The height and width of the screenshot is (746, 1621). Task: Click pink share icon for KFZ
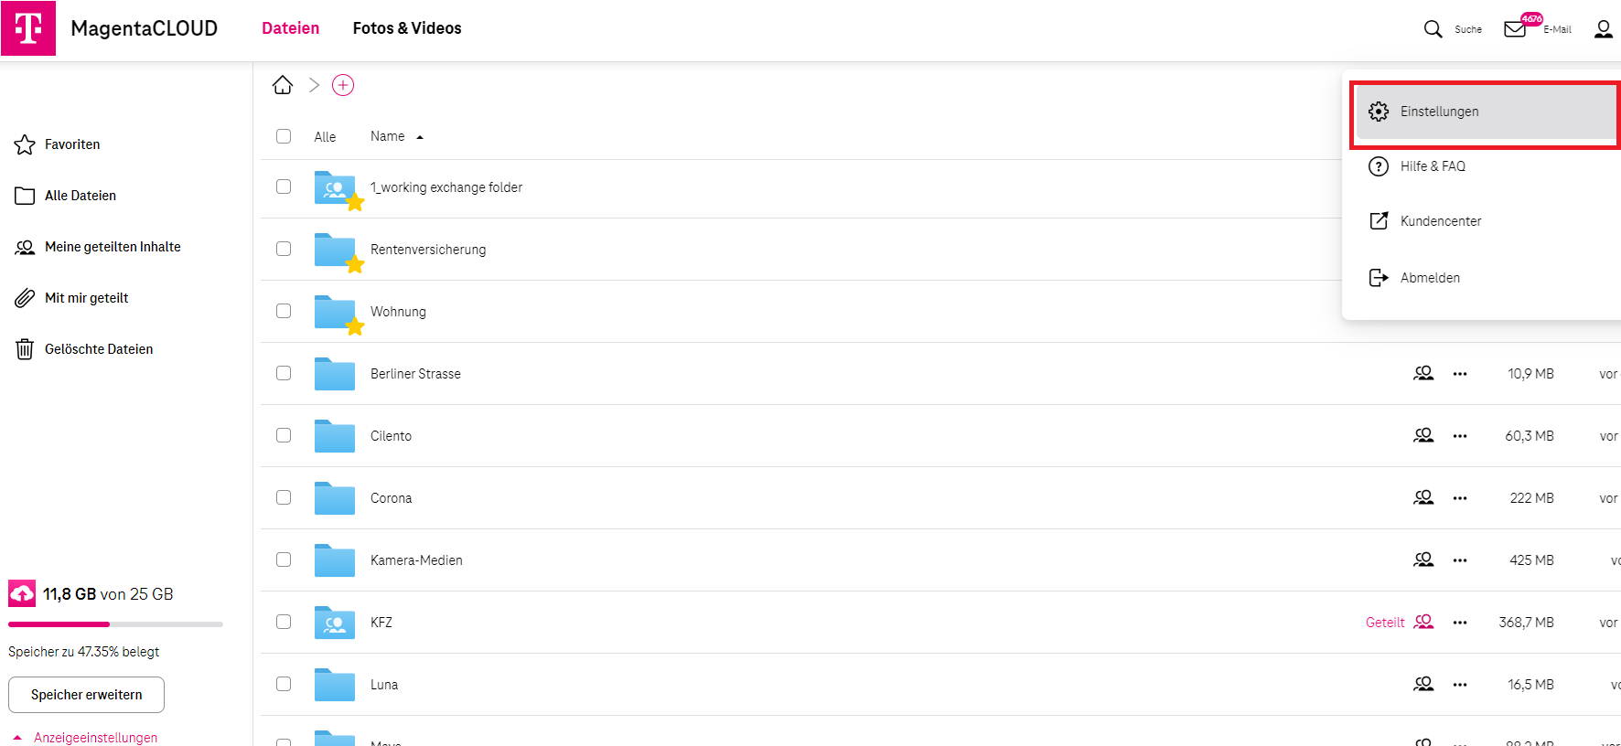[1423, 622]
